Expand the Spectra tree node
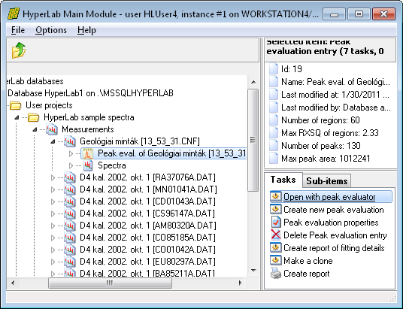Screen dimensions: 403x309 click(x=71, y=165)
